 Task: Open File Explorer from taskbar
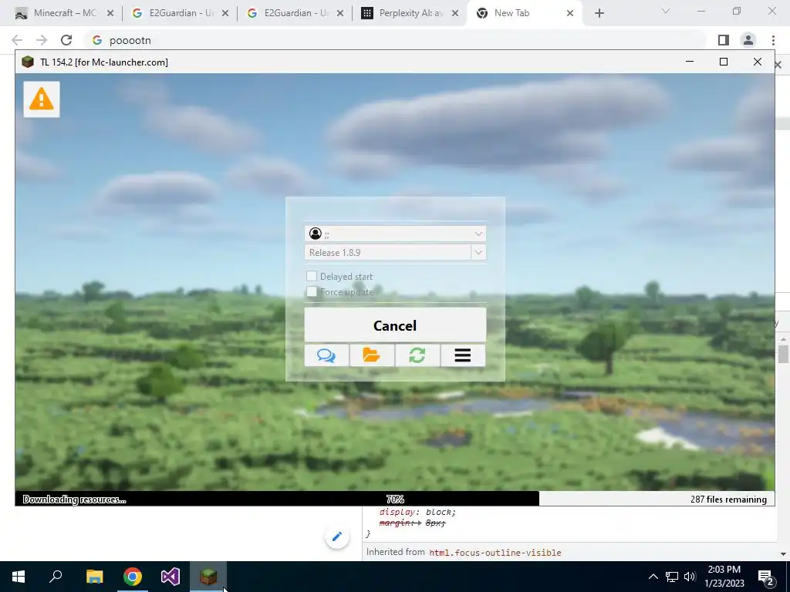click(x=94, y=577)
